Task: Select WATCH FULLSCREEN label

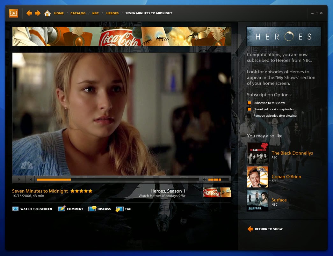Action: (36, 209)
